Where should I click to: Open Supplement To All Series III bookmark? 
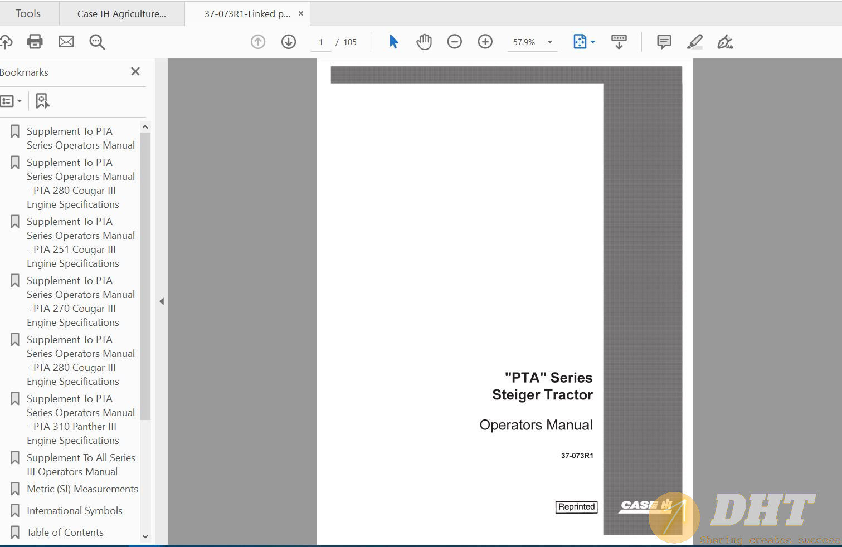(x=81, y=465)
